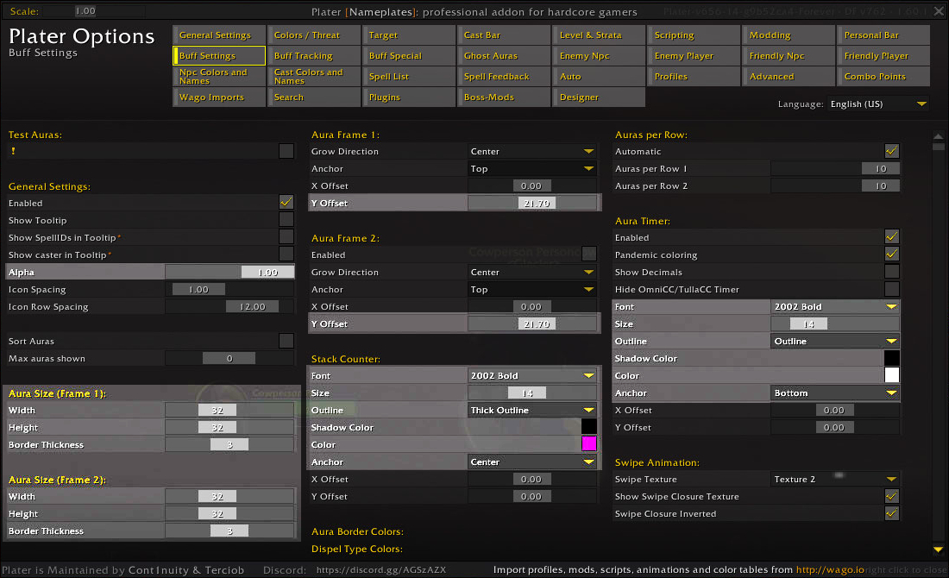Viewport: 949px width, 578px height.
Task: Switch to Buff Tracking tab
Action: coord(314,56)
